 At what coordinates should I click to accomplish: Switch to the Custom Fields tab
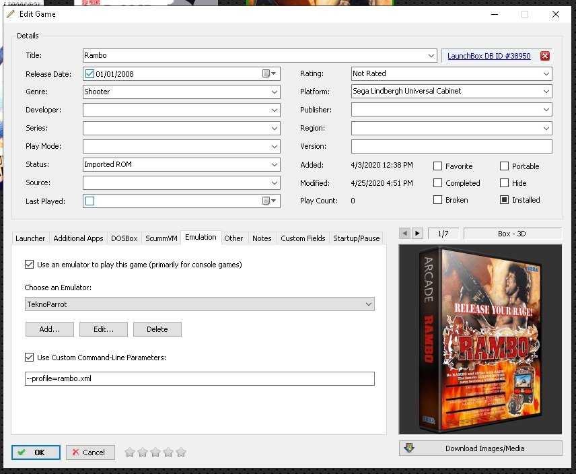click(x=303, y=238)
